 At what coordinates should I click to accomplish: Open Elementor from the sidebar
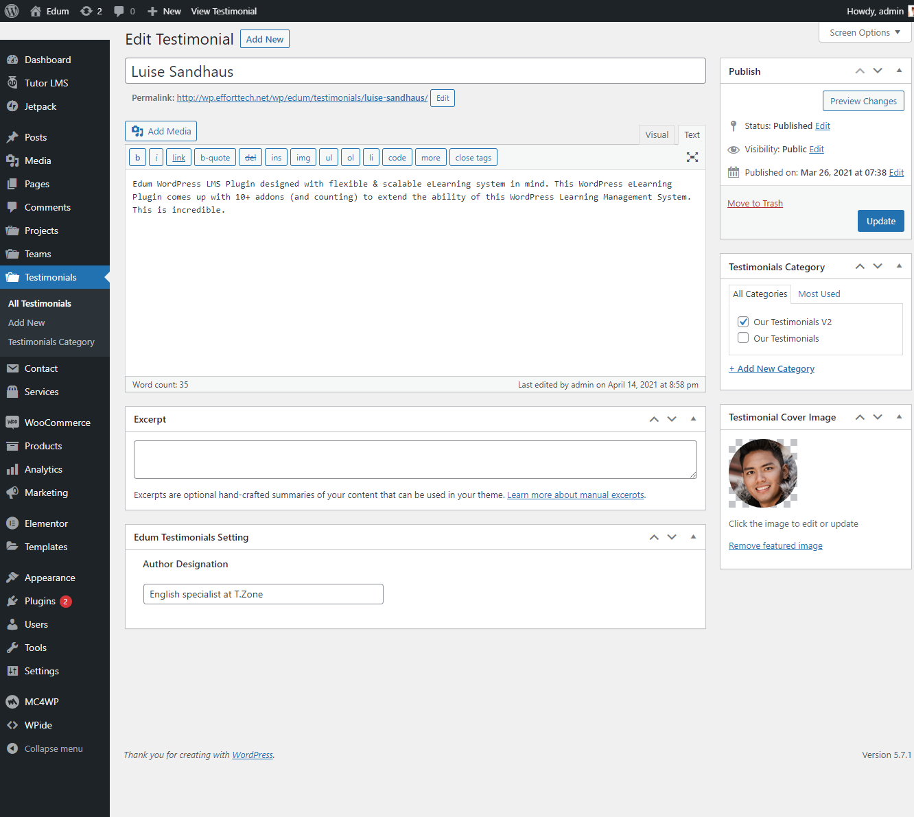[x=46, y=523]
